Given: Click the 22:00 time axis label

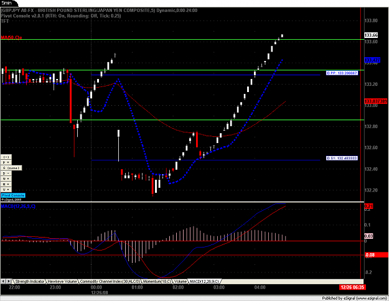Looking at the screenshot, I should 14,287.
